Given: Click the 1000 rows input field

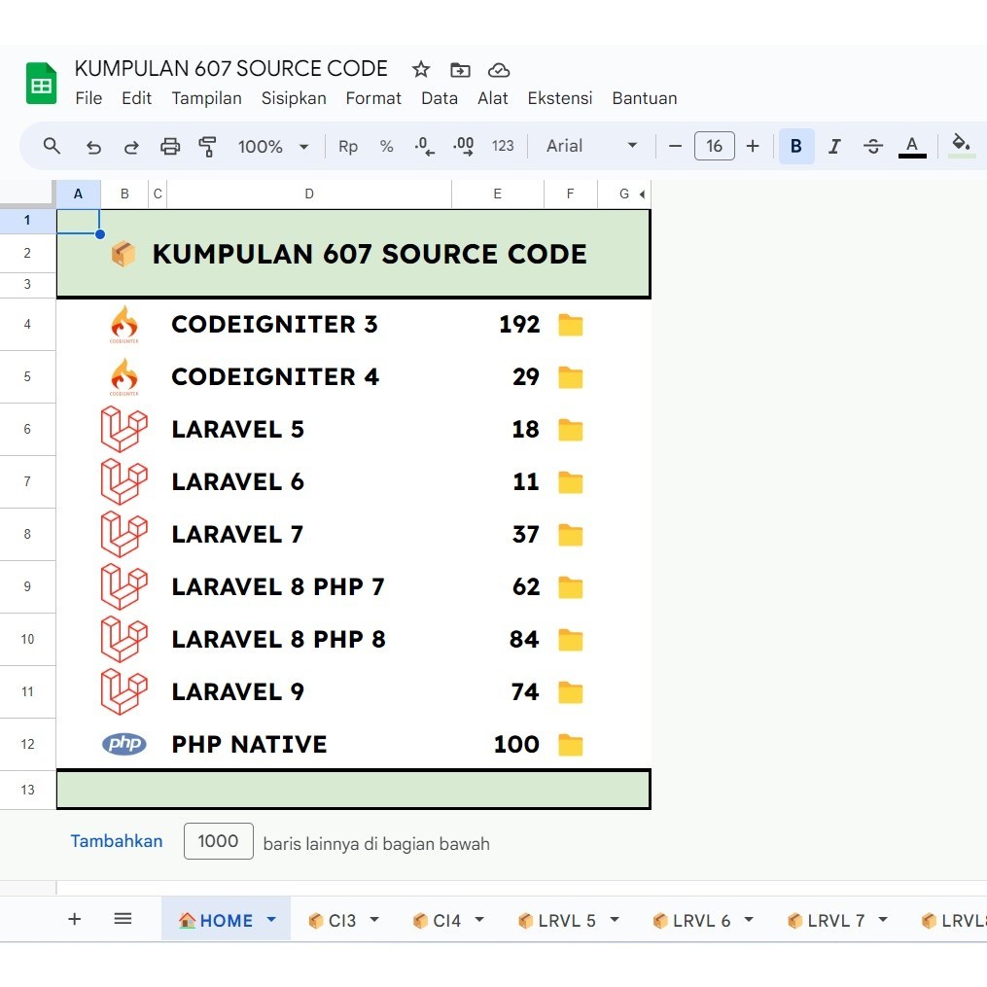Looking at the screenshot, I should tap(219, 841).
